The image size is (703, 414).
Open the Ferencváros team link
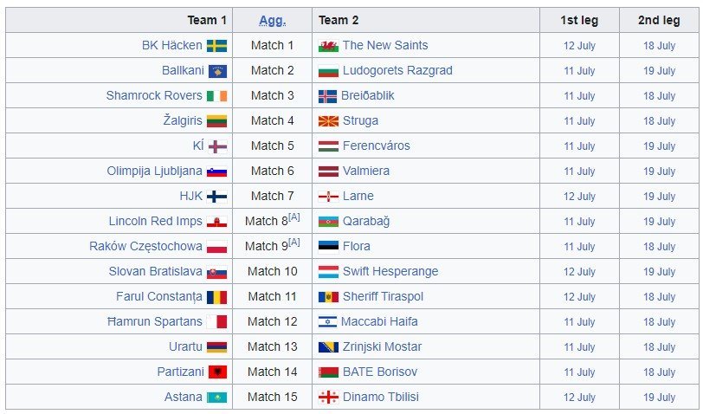tap(376, 146)
